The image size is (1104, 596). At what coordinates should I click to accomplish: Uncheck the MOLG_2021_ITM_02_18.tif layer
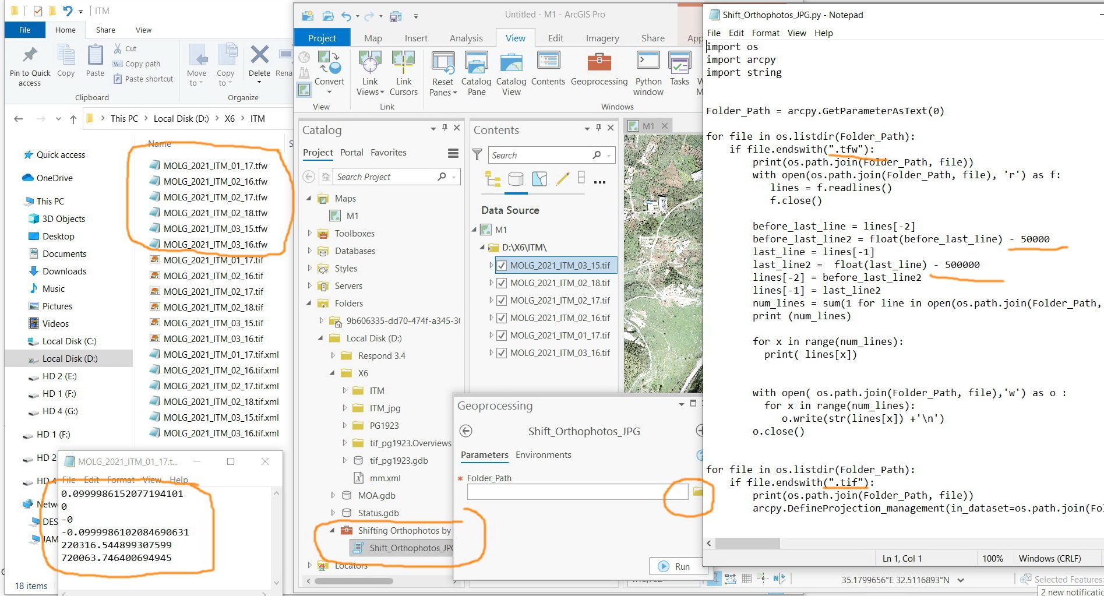pyautogui.click(x=502, y=283)
